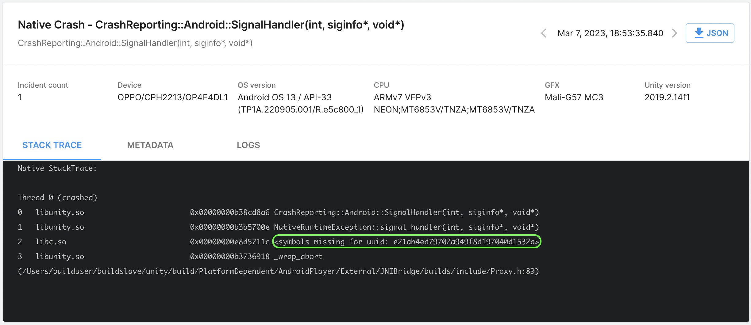Click the libc.so frame in the stack trace
The height and width of the screenshot is (325, 751).
click(51, 241)
